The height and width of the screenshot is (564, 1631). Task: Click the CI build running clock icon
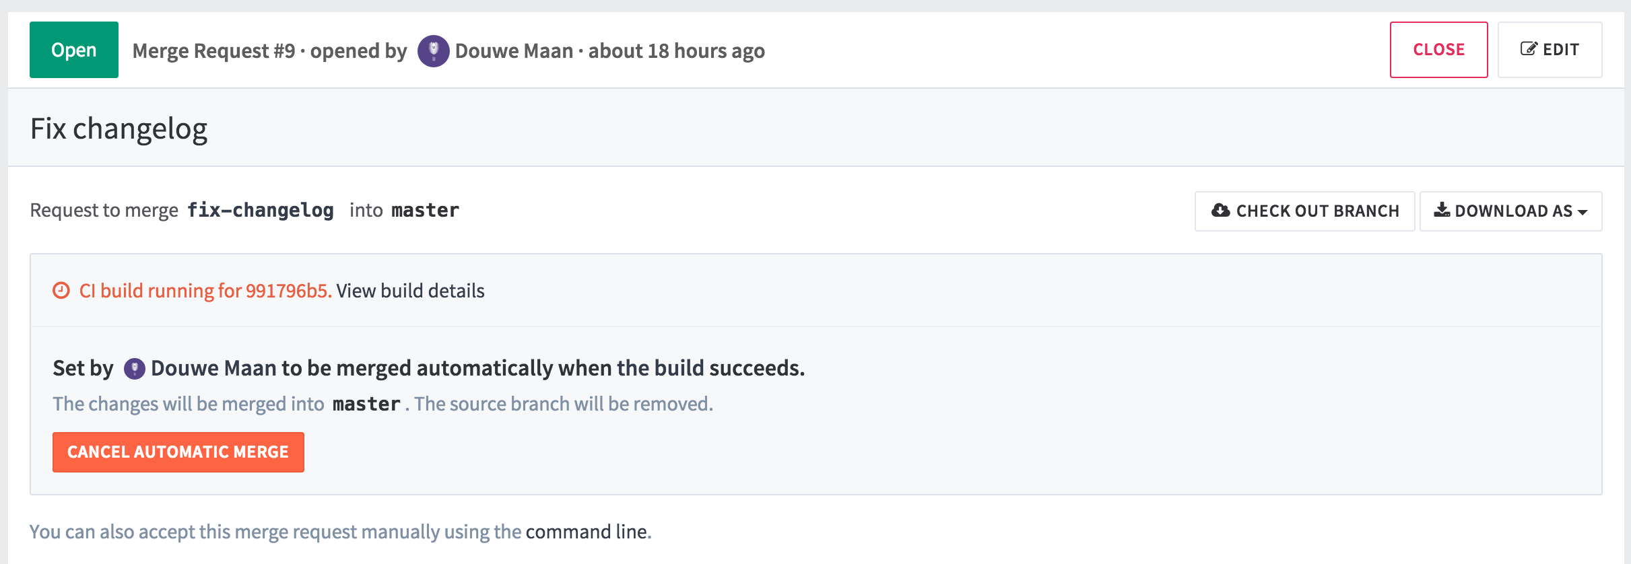(61, 291)
